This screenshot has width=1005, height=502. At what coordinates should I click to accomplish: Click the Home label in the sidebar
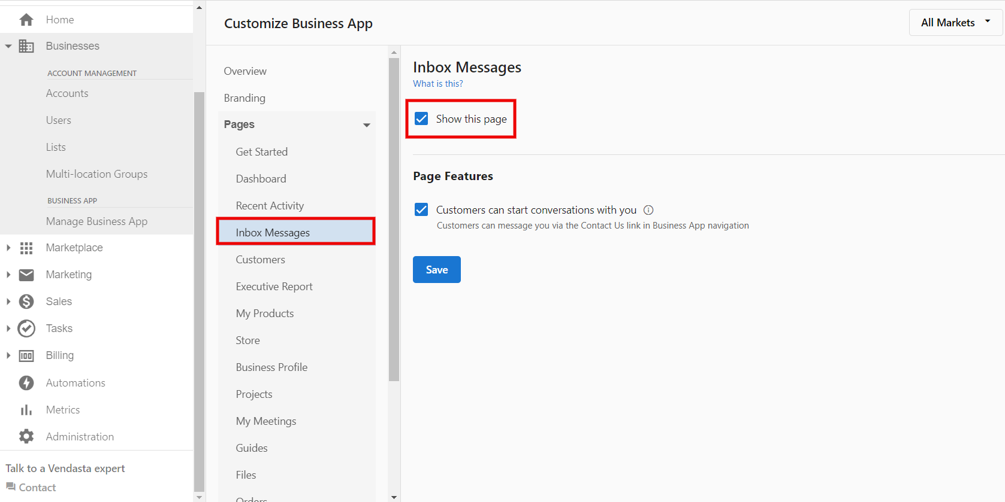[x=60, y=20]
